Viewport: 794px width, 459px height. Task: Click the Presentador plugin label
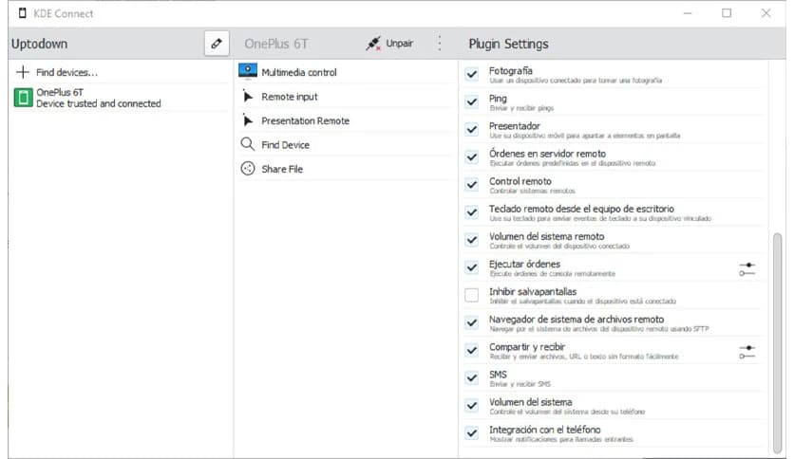[x=515, y=126]
